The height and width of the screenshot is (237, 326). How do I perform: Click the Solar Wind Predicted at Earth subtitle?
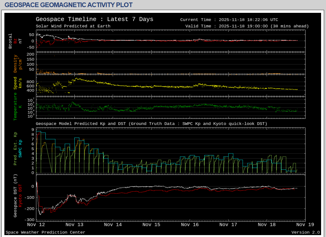(73, 26)
